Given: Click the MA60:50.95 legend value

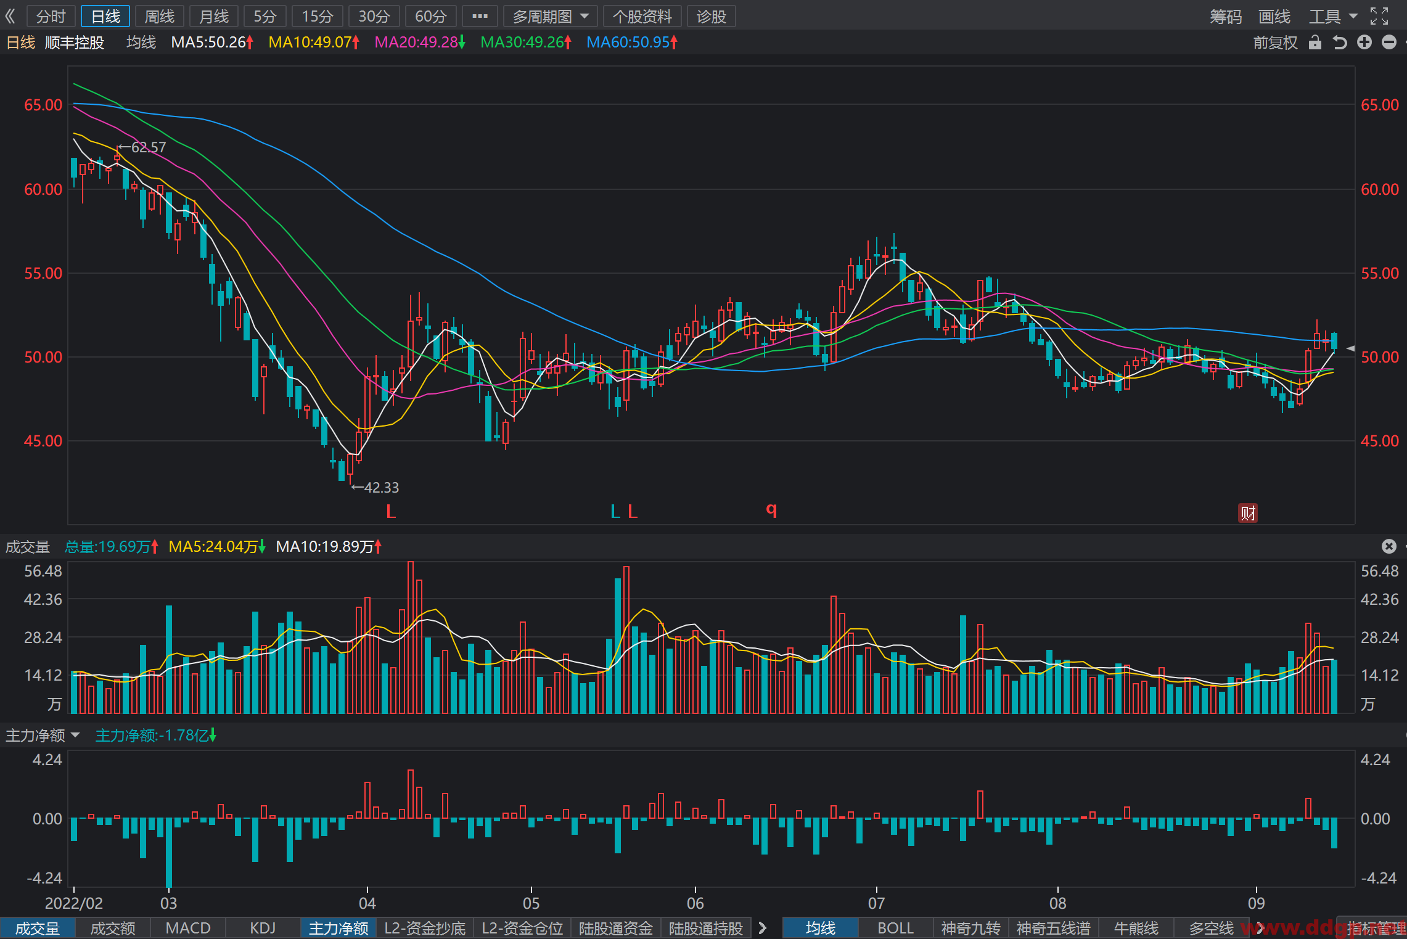Looking at the screenshot, I should pos(632,42).
